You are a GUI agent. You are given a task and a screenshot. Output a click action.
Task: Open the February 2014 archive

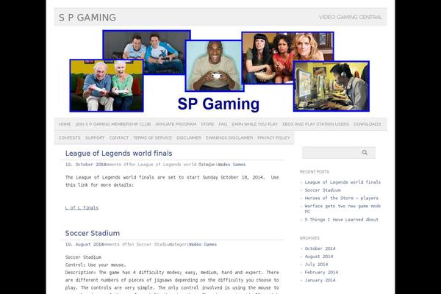[321, 273]
